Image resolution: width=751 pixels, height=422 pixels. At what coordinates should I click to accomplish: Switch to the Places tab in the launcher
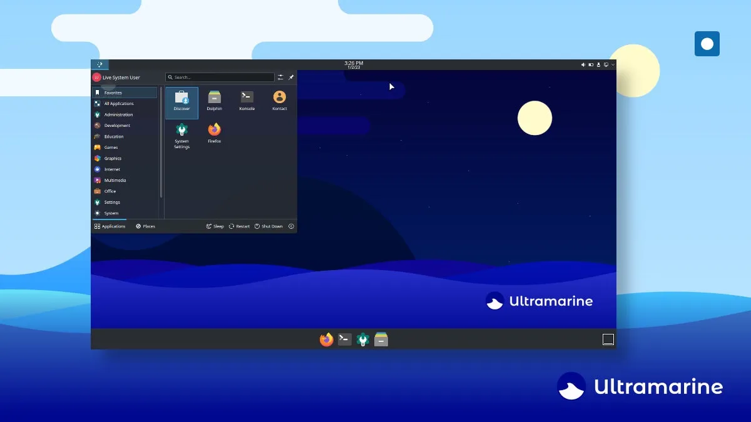pos(146,226)
